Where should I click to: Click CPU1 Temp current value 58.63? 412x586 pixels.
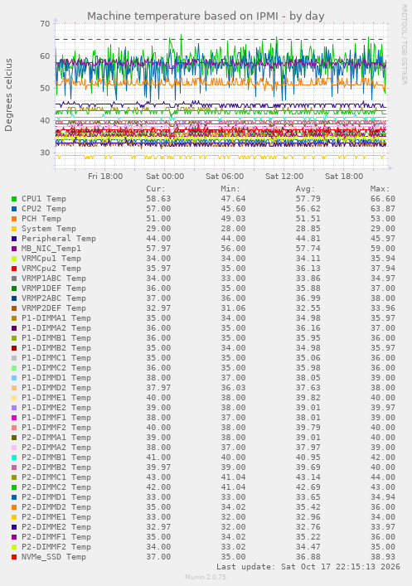pos(158,199)
